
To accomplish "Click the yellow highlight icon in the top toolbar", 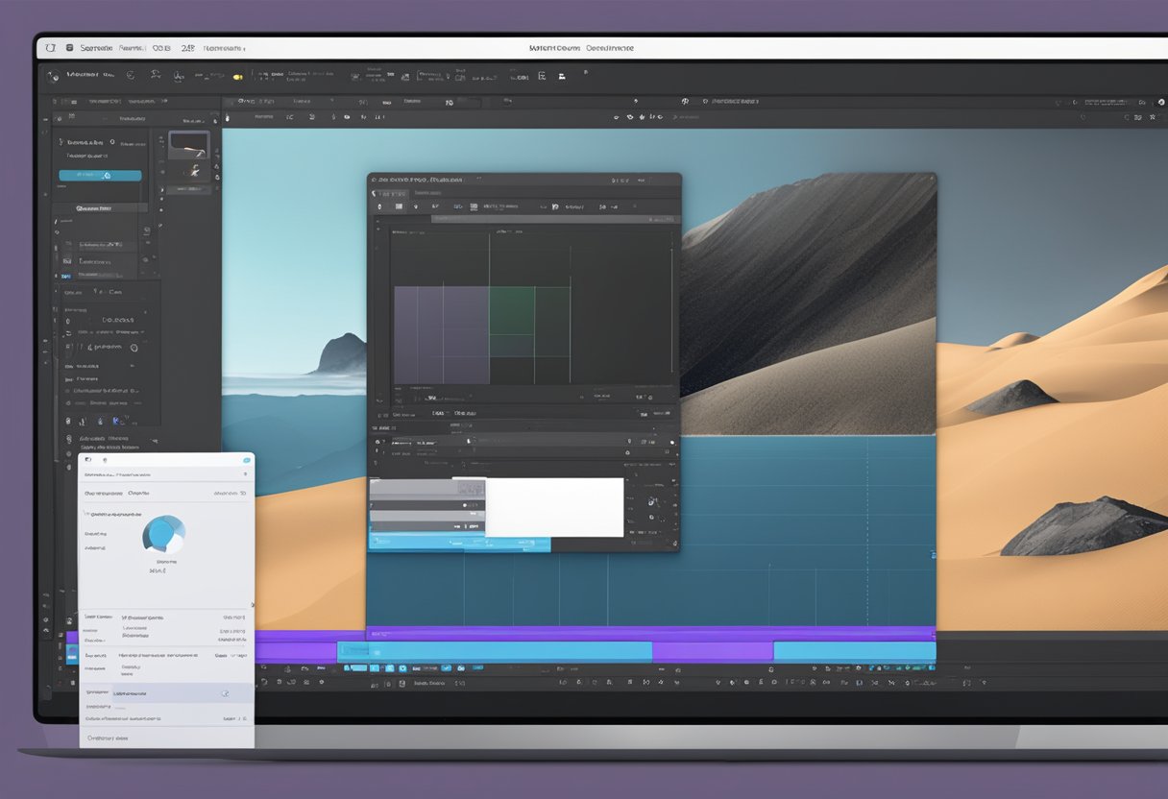I will [x=238, y=75].
